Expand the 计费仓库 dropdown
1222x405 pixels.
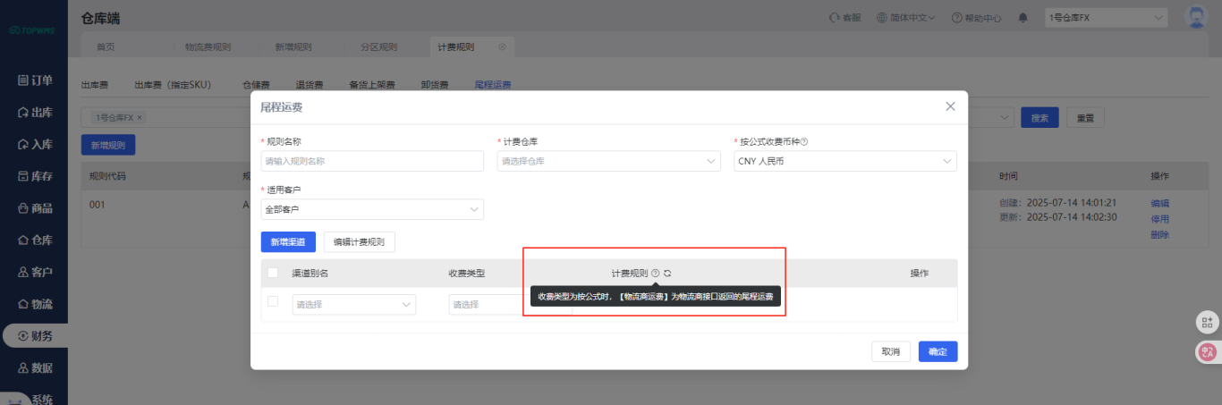[608, 161]
